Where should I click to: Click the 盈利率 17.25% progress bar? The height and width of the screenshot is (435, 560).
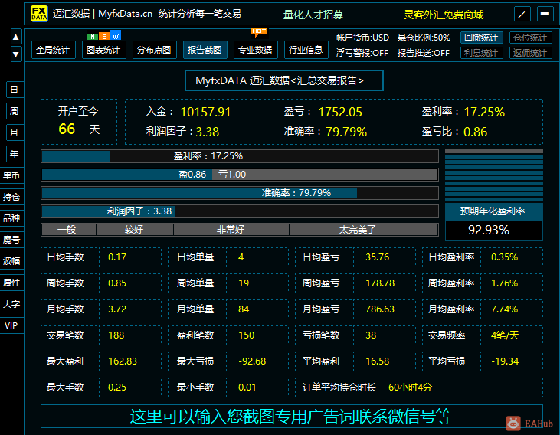[x=240, y=156]
